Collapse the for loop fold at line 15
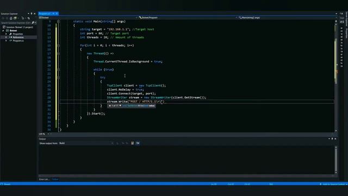The width and height of the screenshot is (348, 196). click(x=58, y=45)
